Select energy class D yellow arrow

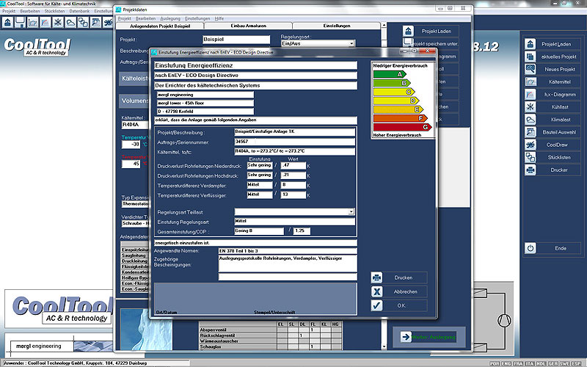coord(396,101)
